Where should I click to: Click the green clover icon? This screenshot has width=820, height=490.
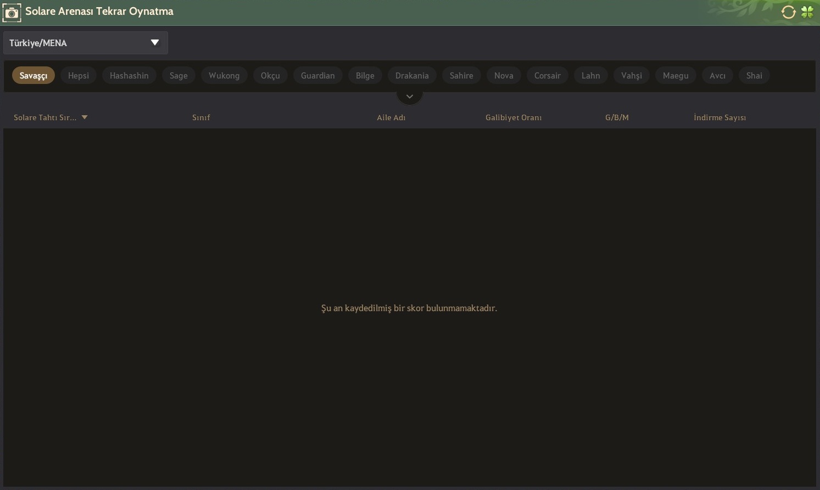[807, 12]
